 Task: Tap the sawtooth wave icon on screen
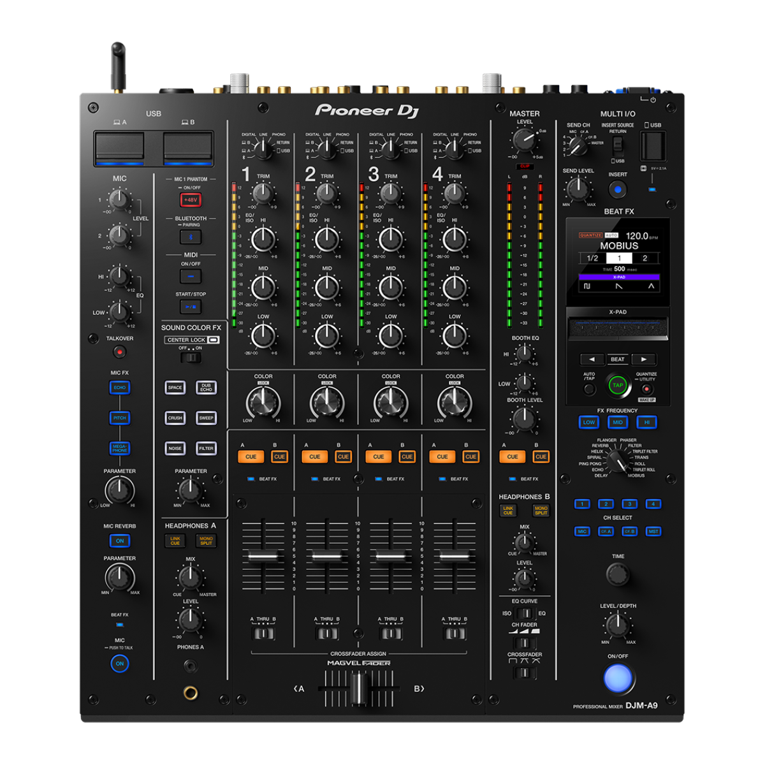pyautogui.click(x=619, y=286)
